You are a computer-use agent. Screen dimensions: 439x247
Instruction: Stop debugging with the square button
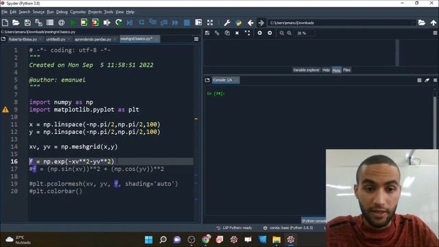pyautogui.click(x=187, y=23)
